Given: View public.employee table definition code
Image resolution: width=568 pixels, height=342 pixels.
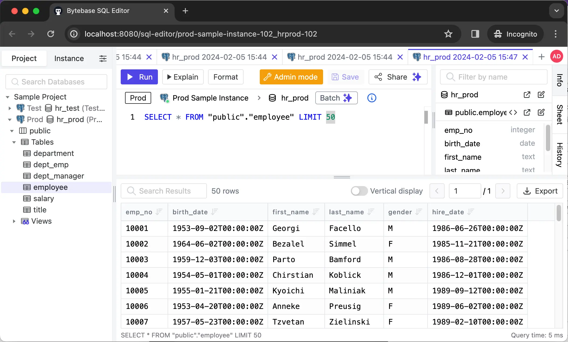Looking at the screenshot, I should (514, 112).
